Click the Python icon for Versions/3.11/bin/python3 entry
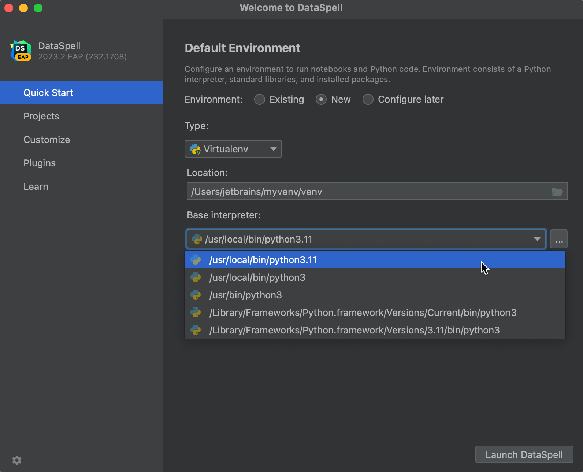583x472 pixels. coord(196,330)
